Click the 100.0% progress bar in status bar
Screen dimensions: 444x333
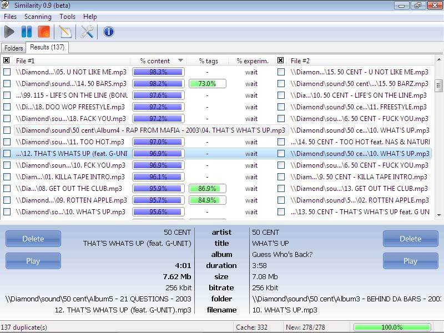392,327
